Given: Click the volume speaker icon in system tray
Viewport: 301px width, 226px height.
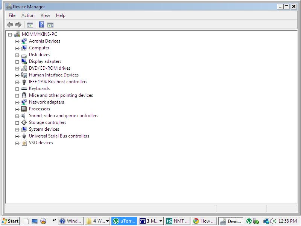Looking at the screenshot, I should (x=273, y=221).
